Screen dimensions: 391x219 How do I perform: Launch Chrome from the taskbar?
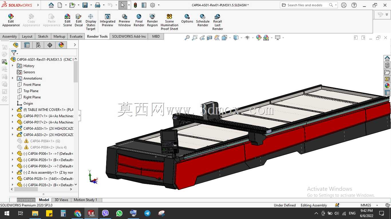(77, 213)
